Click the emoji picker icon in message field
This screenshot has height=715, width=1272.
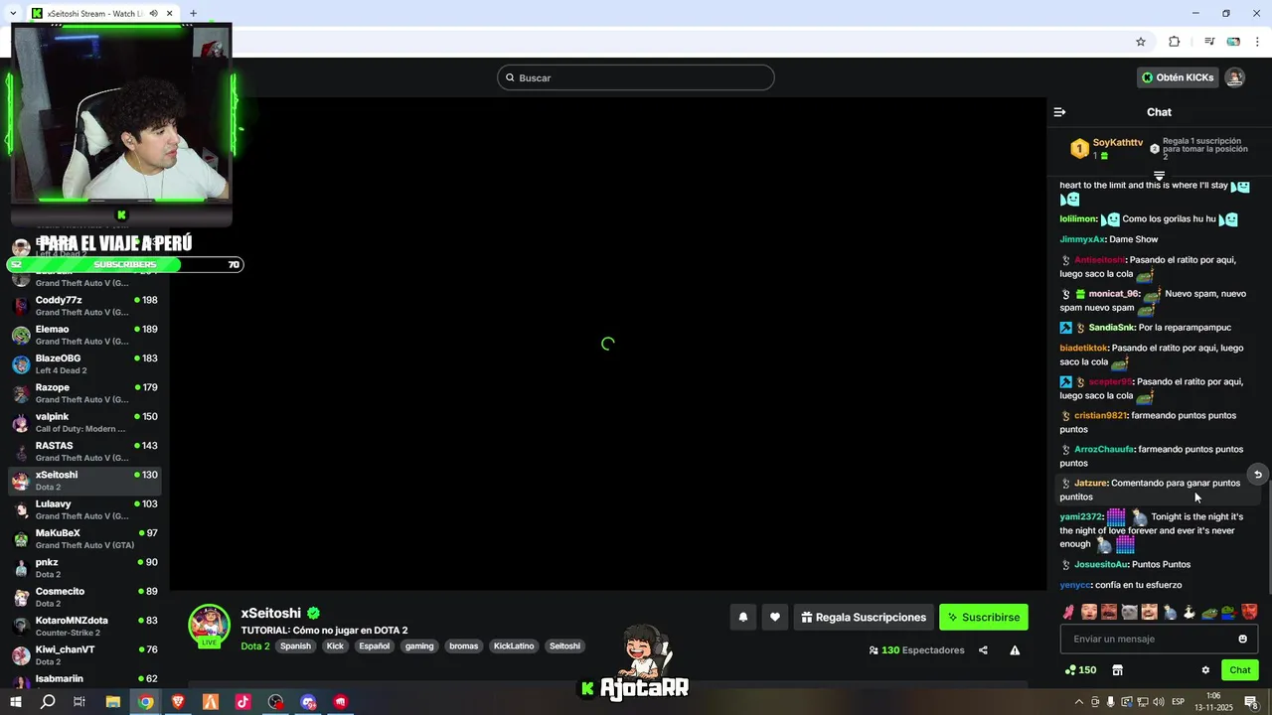click(x=1242, y=639)
